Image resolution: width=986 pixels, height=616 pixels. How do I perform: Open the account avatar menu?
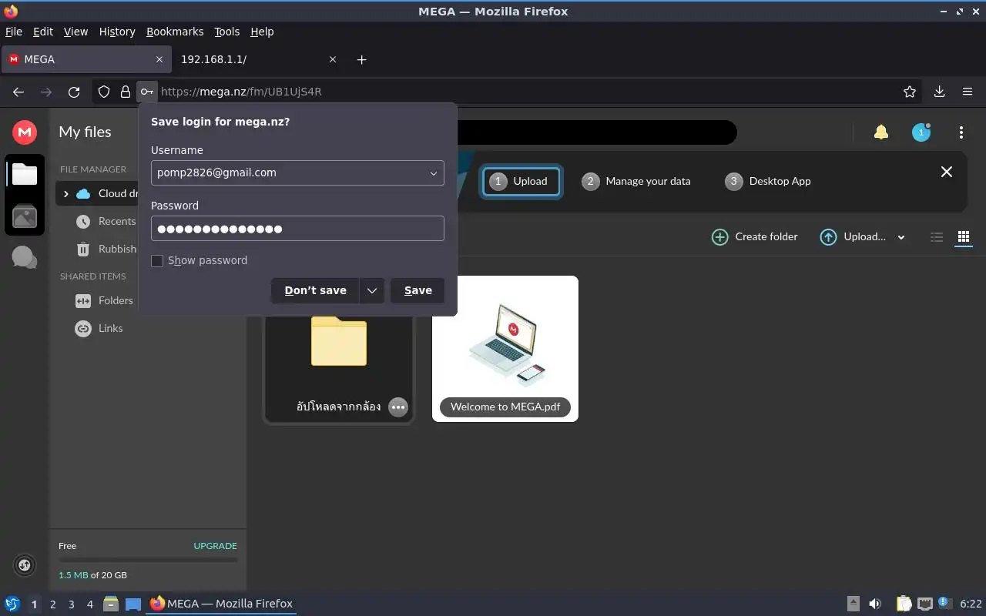coord(921,132)
